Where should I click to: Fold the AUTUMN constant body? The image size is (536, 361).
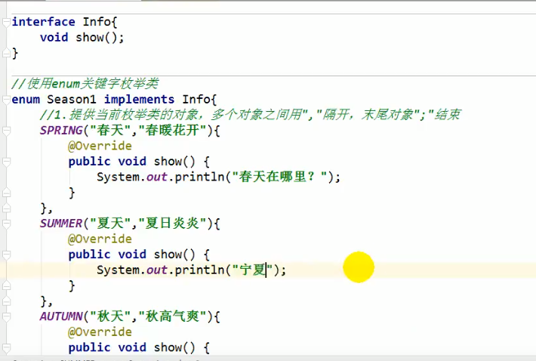(x=6, y=316)
